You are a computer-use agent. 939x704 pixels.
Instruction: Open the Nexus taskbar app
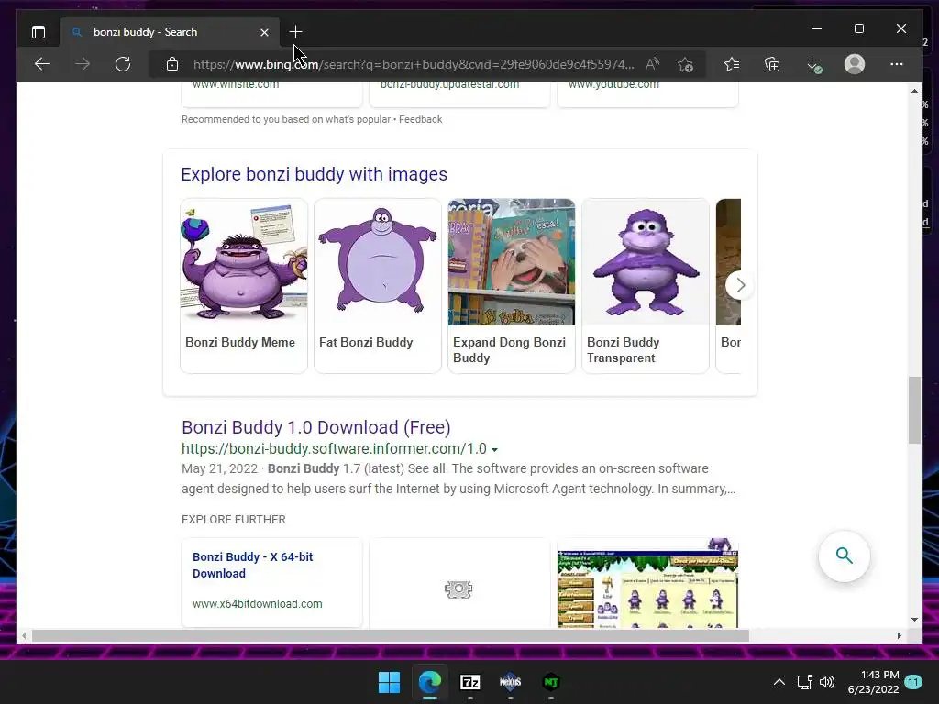coord(510,682)
